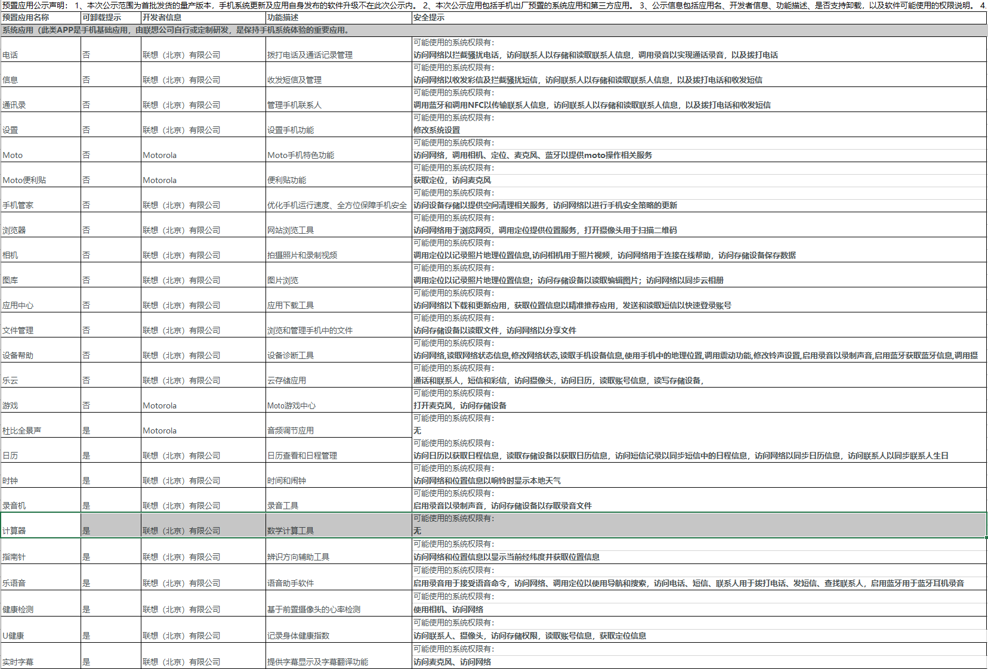Click the 信息 app name cell
Image resolution: width=988 pixels, height=669 pixels.
click(41, 75)
